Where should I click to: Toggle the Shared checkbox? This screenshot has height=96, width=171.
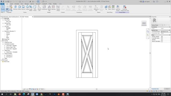[x=162, y=40]
